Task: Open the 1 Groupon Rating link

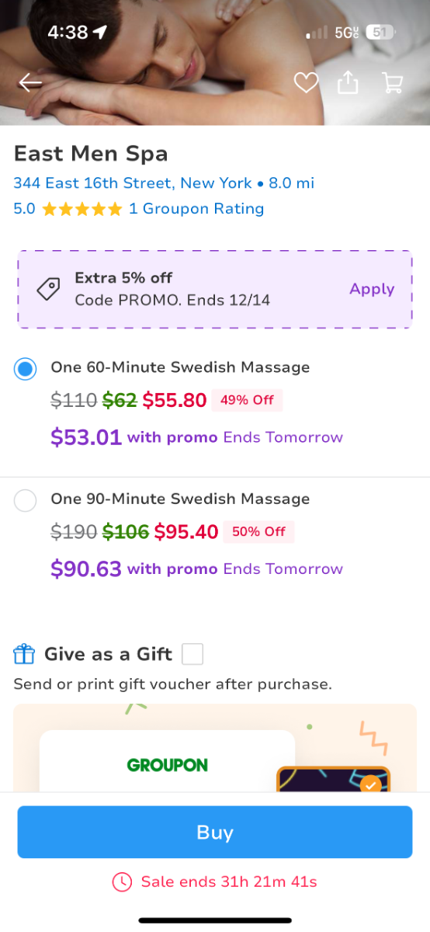Action: click(196, 208)
